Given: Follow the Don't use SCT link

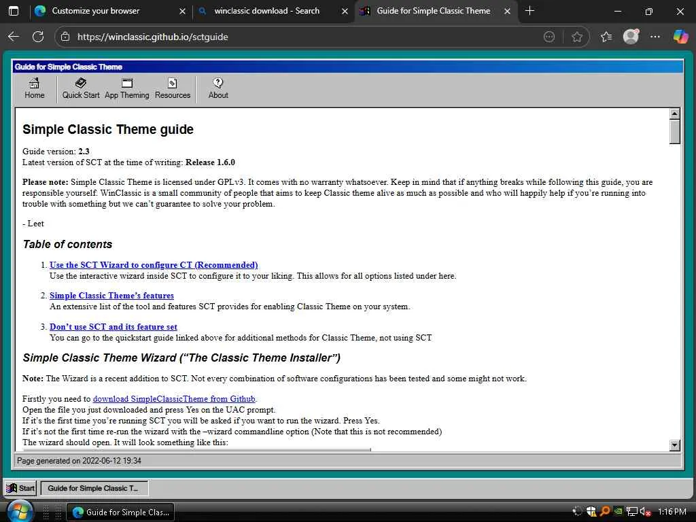Looking at the screenshot, I should pos(114,327).
